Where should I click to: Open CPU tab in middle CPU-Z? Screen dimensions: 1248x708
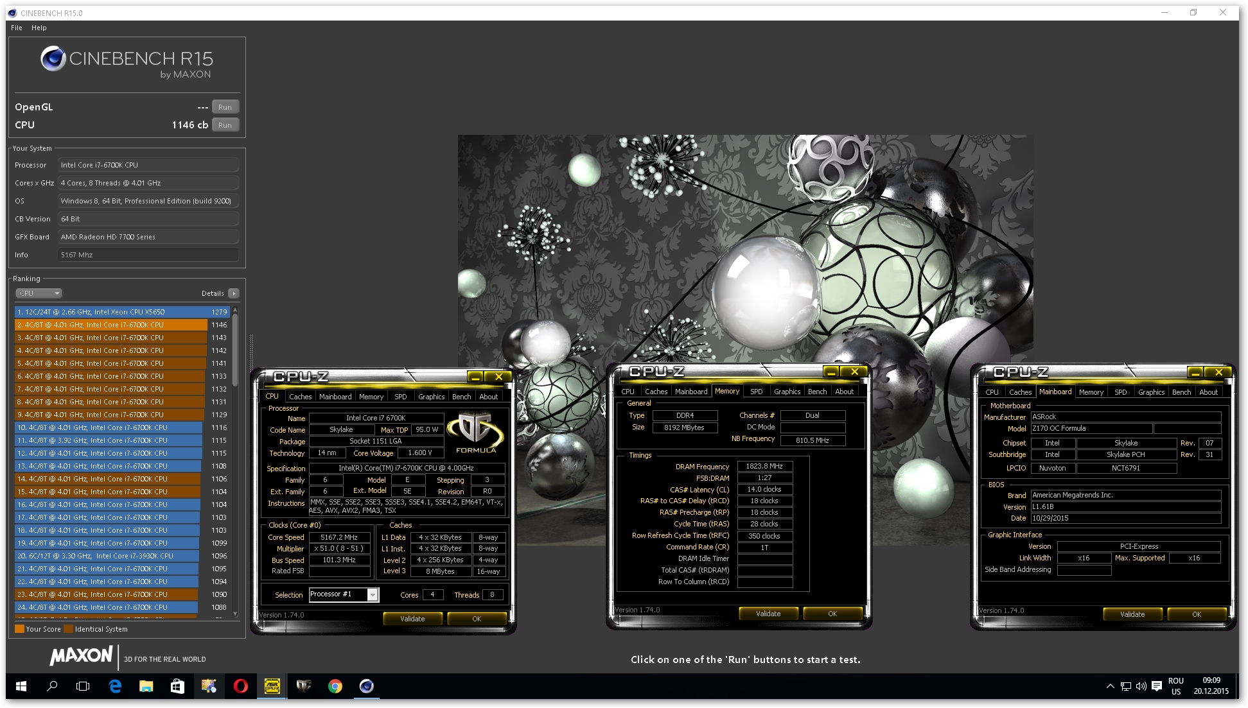point(628,392)
